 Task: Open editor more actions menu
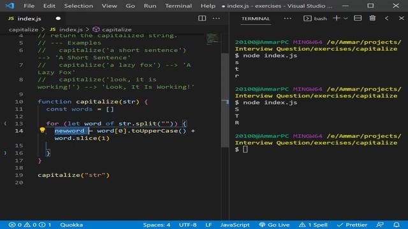click(x=216, y=18)
